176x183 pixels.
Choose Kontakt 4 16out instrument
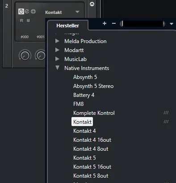(92, 140)
